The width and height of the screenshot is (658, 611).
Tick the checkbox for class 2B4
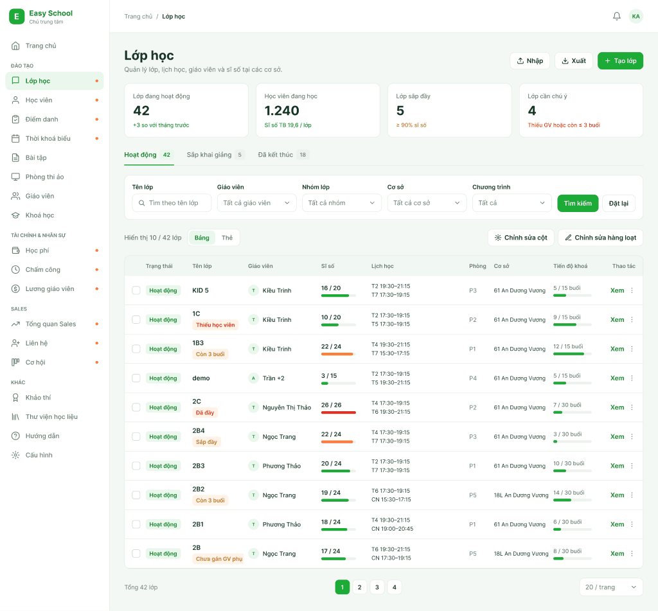click(x=136, y=436)
